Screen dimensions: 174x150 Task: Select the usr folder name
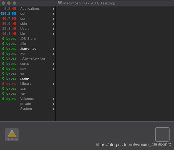point(23,19)
